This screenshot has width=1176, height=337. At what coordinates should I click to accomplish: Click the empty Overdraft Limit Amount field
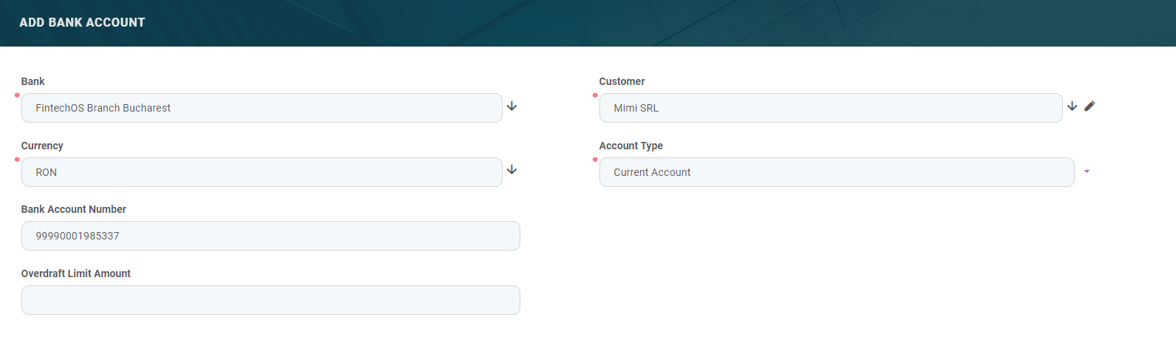point(271,300)
